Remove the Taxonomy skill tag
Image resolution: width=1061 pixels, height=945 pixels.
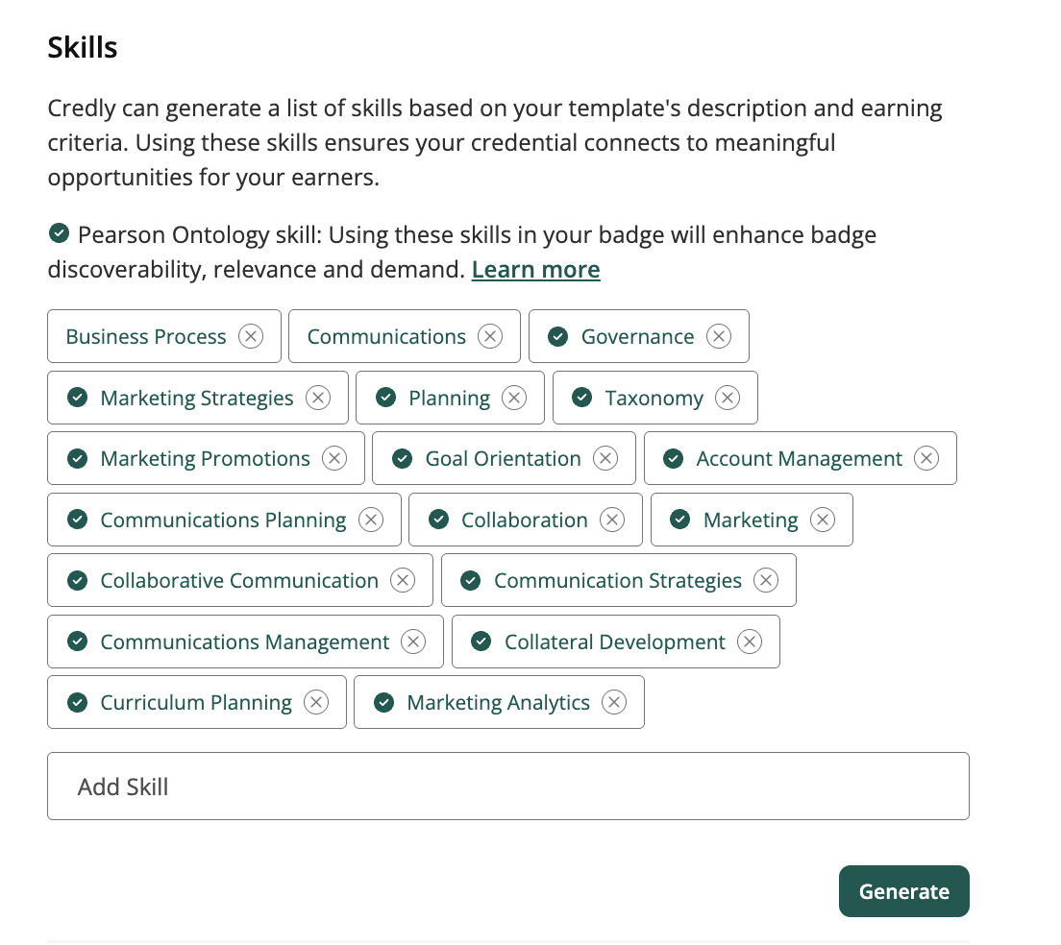click(x=728, y=398)
